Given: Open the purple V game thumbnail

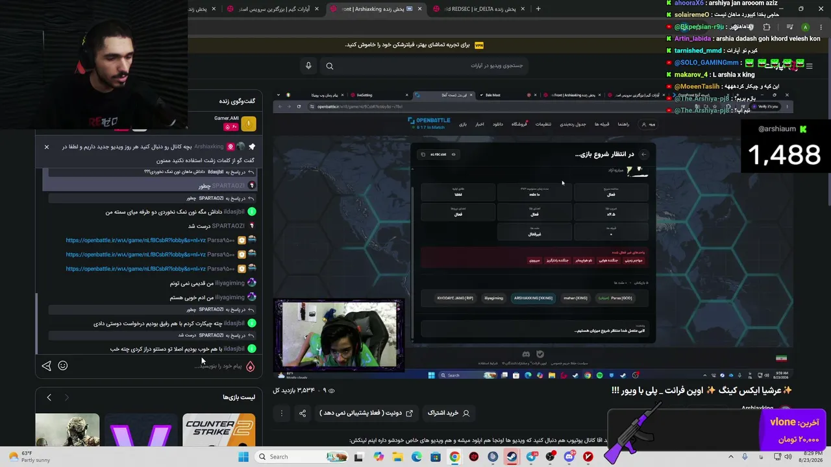Looking at the screenshot, I should click(x=140, y=431).
